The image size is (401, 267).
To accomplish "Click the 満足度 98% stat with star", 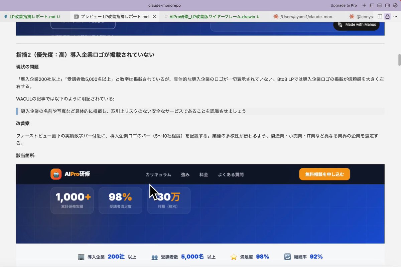I will (x=250, y=257).
